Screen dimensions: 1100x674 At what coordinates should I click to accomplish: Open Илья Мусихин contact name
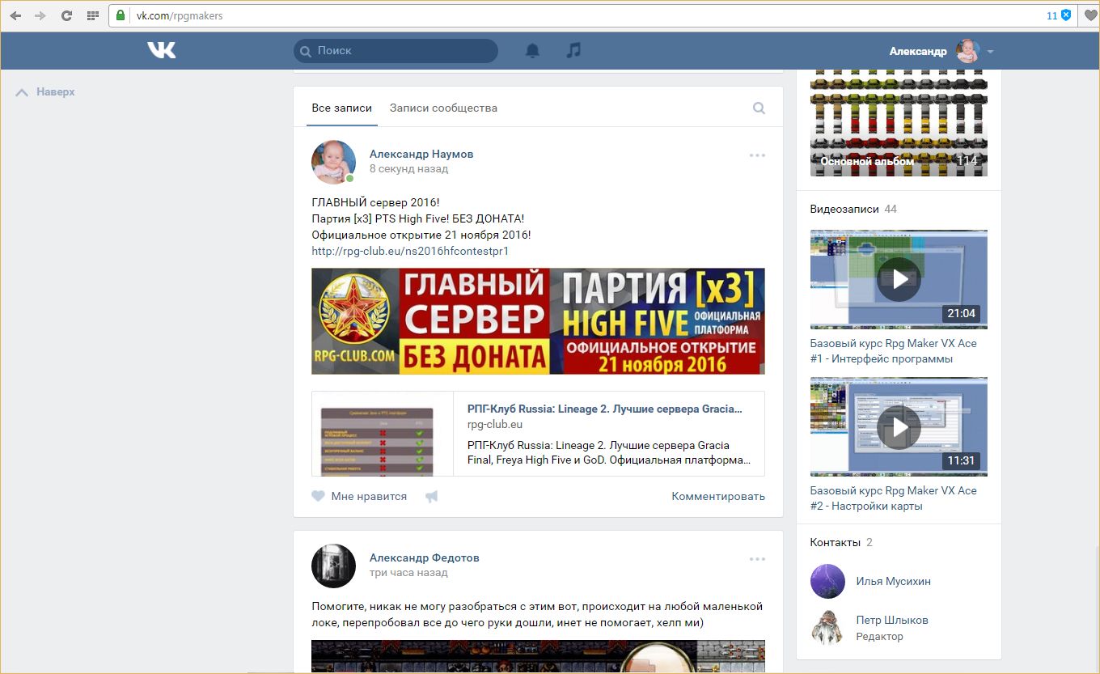point(894,581)
